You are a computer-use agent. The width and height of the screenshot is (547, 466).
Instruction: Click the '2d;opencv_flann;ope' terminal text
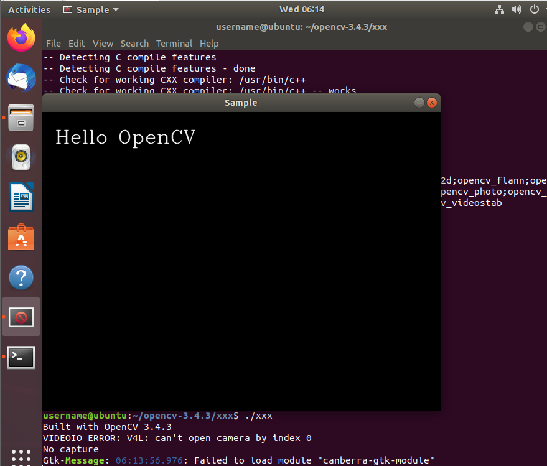click(493, 180)
